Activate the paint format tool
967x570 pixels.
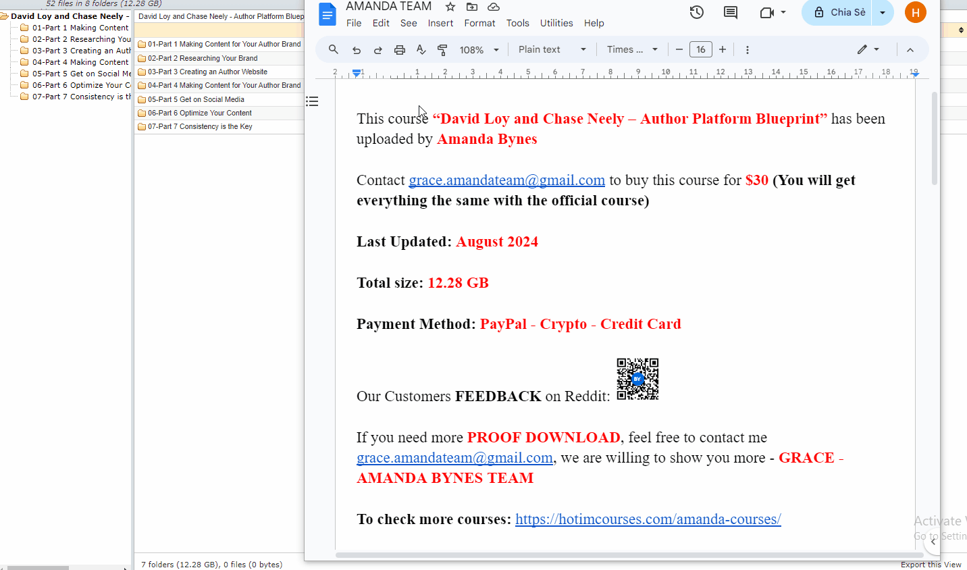[443, 49]
